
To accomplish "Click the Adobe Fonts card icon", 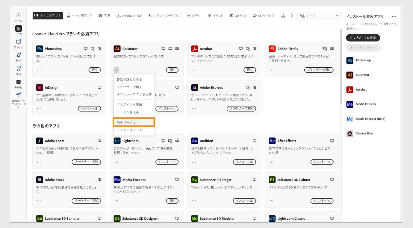I will (x=40, y=141).
